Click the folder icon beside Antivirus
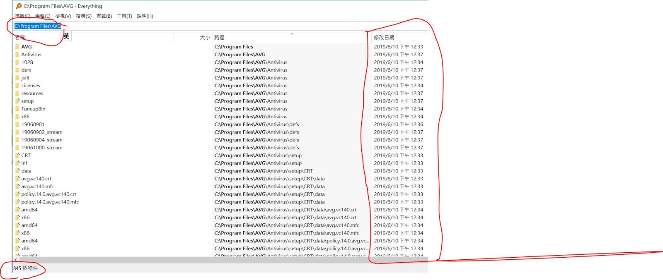This screenshot has width=663, height=280. pos(17,55)
